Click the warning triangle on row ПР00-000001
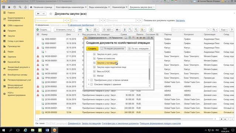The width and height of the screenshot is (236, 133). [38, 78]
